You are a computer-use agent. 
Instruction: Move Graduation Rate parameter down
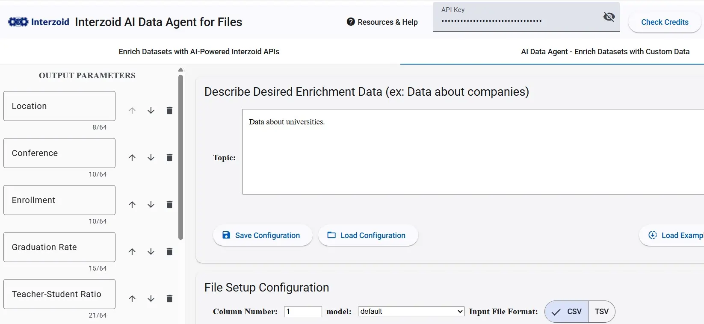pos(151,252)
